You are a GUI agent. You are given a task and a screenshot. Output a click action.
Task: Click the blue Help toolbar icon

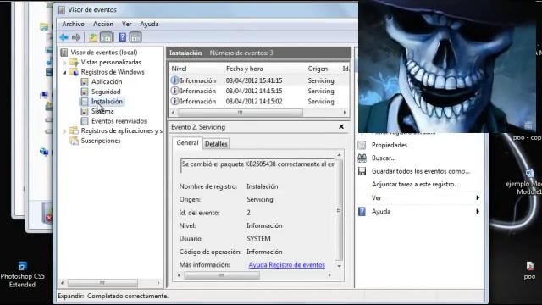tap(122, 37)
